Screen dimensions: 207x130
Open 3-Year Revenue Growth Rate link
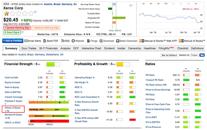click(x=87, y=103)
